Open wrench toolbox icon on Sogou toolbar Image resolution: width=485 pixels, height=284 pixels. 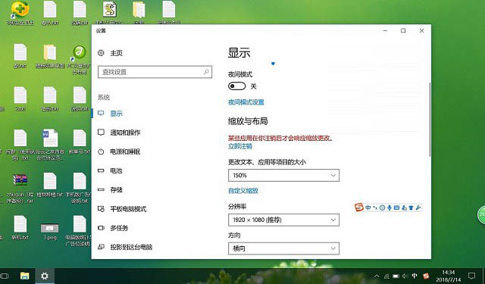pos(418,208)
